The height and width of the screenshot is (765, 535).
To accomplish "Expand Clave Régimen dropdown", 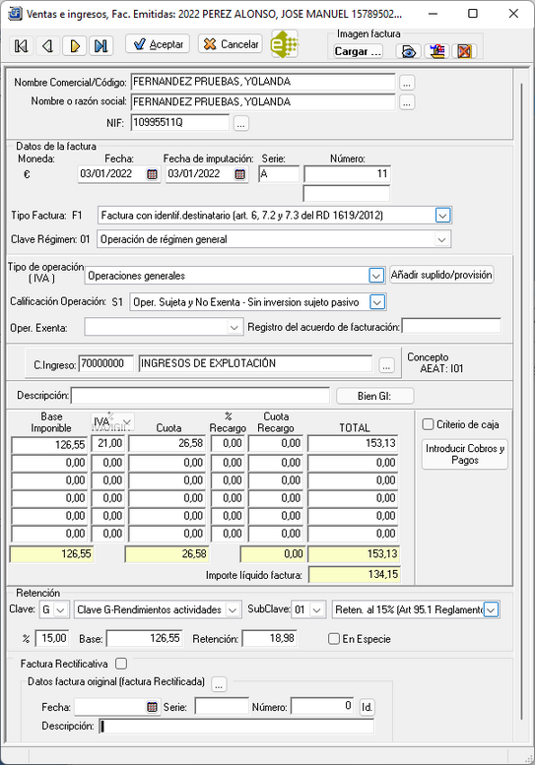I will point(441,239).
